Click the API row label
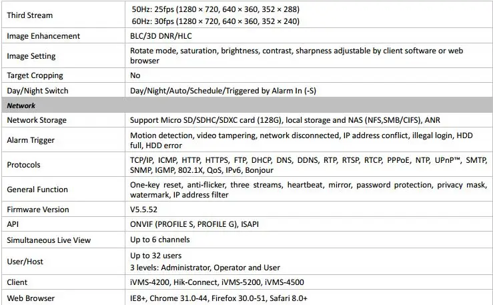 tap(13, 224)
